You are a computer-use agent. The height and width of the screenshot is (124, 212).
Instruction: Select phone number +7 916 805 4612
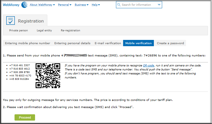click(x=19, y=69)
